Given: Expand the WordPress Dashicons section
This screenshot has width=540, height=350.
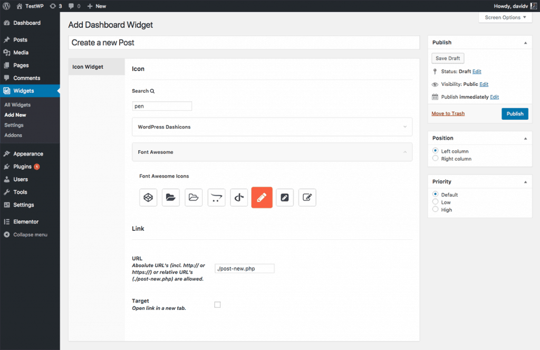Looking at the screenshot, I should pyautogui.click(x=272, y=127).
